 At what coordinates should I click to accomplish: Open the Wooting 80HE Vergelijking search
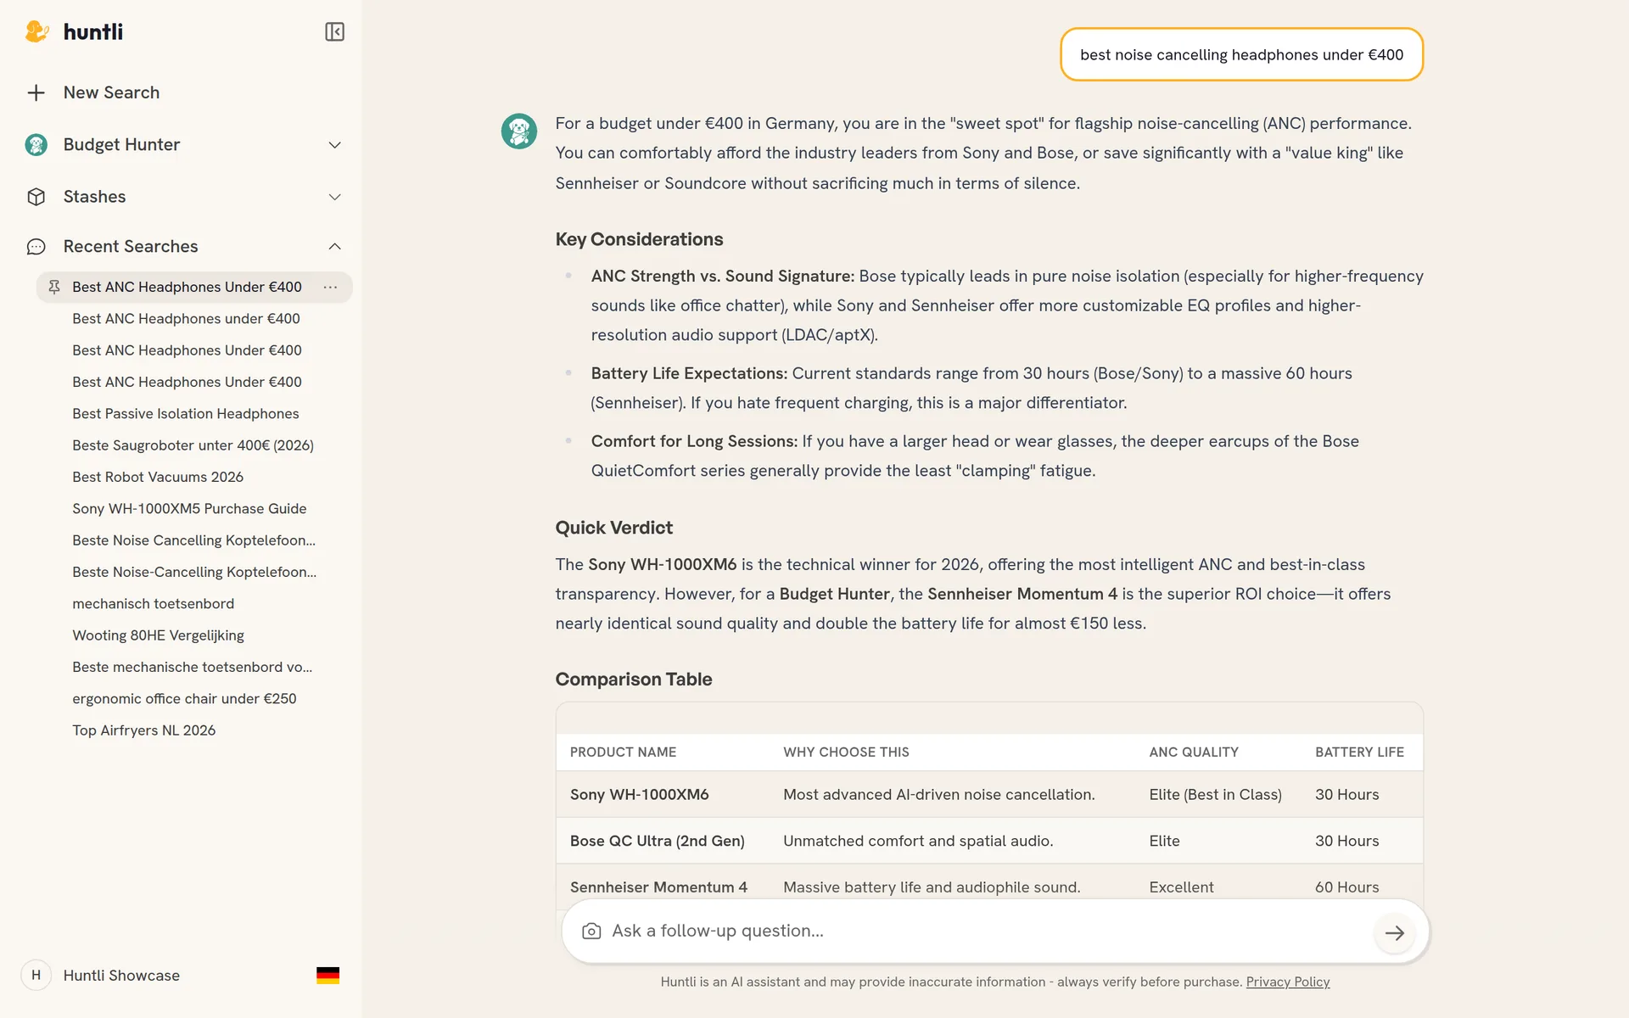pyautogui.click(x=158, y=635)
